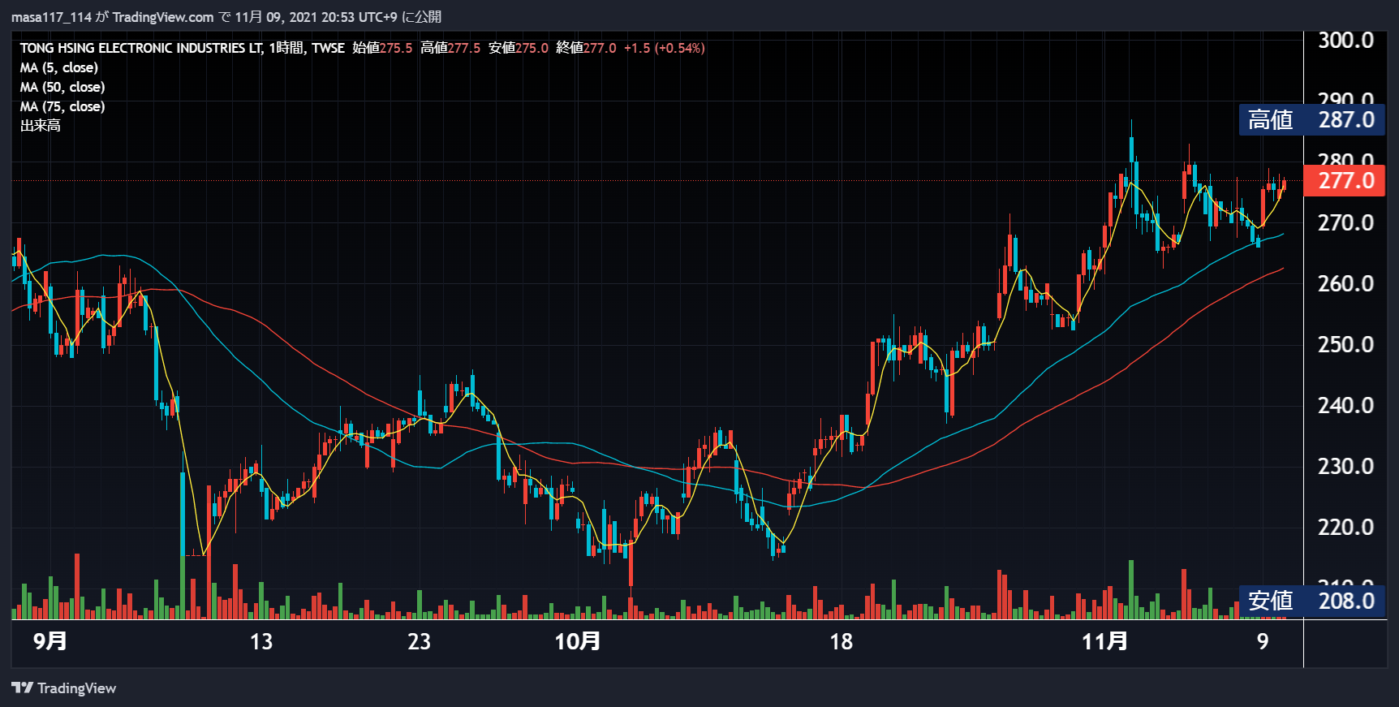Click the 始値275.5 open price value
Screen dimensions: 1399x707
click(x=382, y=48)
